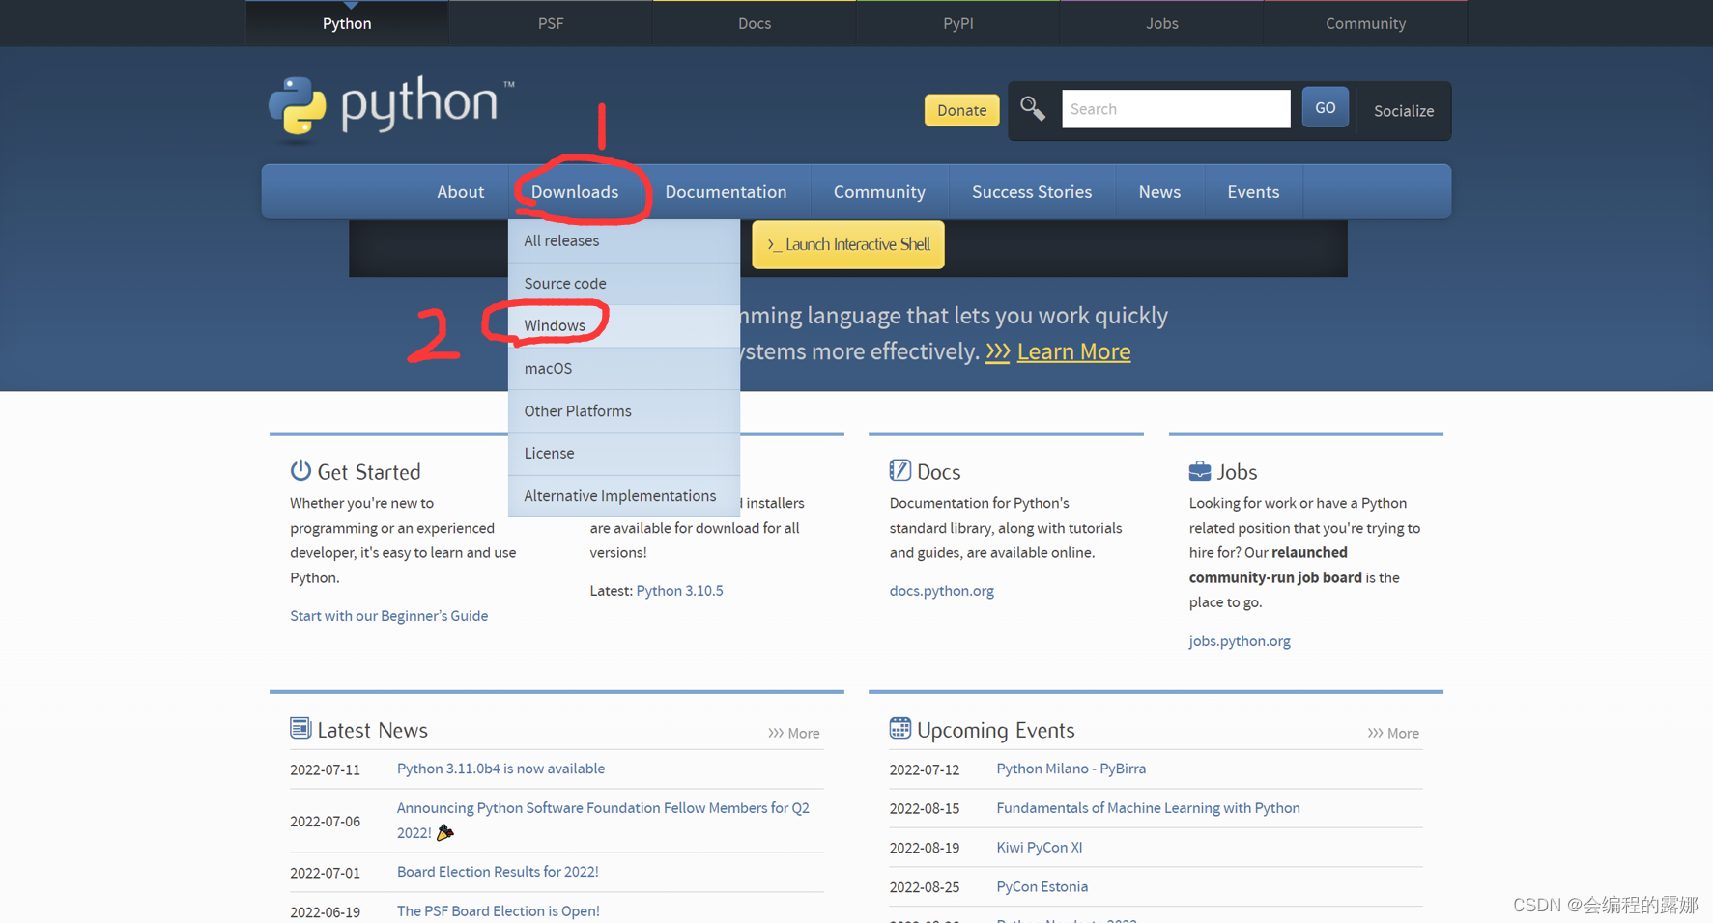Open Kiwi PyCon XI event
Viewport: 1713px width, 923px height.
(x=1039, y=848)
